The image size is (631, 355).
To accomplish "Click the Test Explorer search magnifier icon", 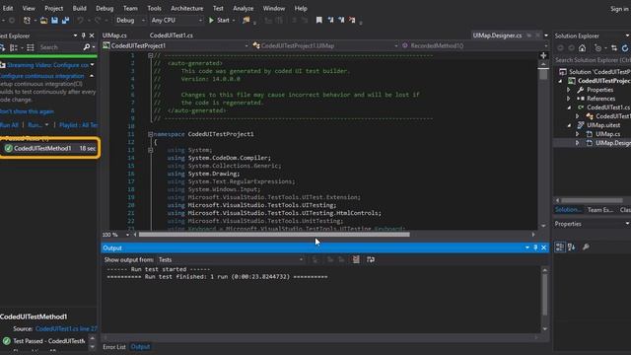I will click(86, 47).
